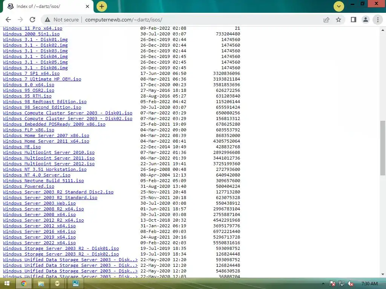Open Windows Server 2012 R2 x64.iso
This screenshot has height=289, width=386.
[x=43, y=221]
